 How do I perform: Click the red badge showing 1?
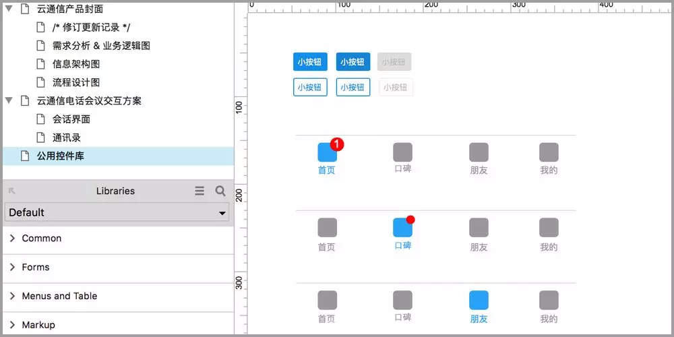(x=337, y=145)
